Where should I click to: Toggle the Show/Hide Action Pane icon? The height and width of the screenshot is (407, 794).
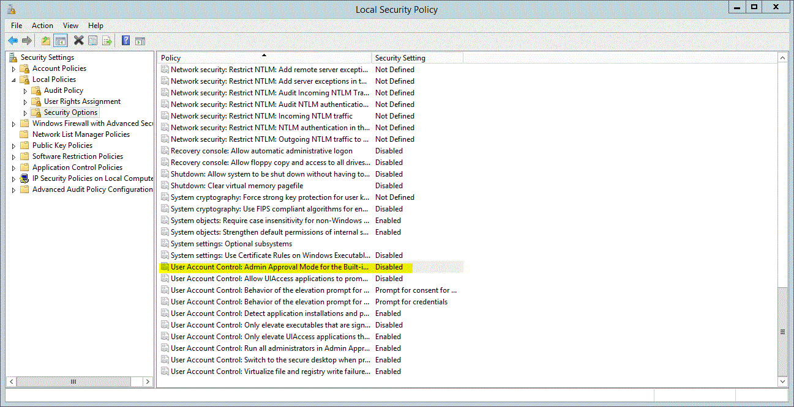pos(140,41)
